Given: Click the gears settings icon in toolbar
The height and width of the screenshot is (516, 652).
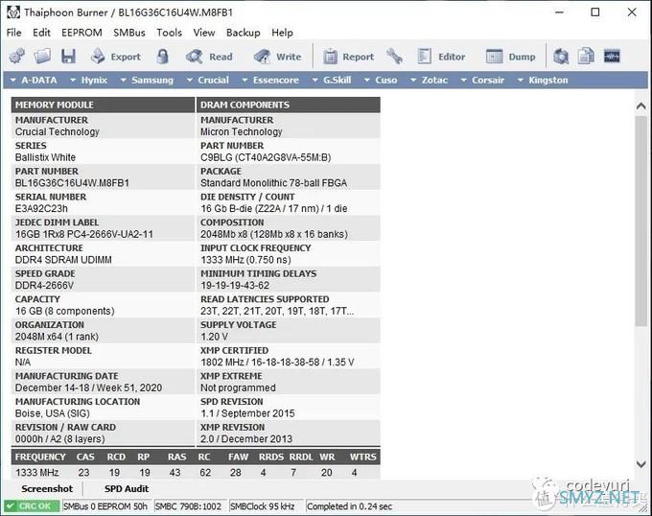Looking at the screenshot, I should [17, 57].
